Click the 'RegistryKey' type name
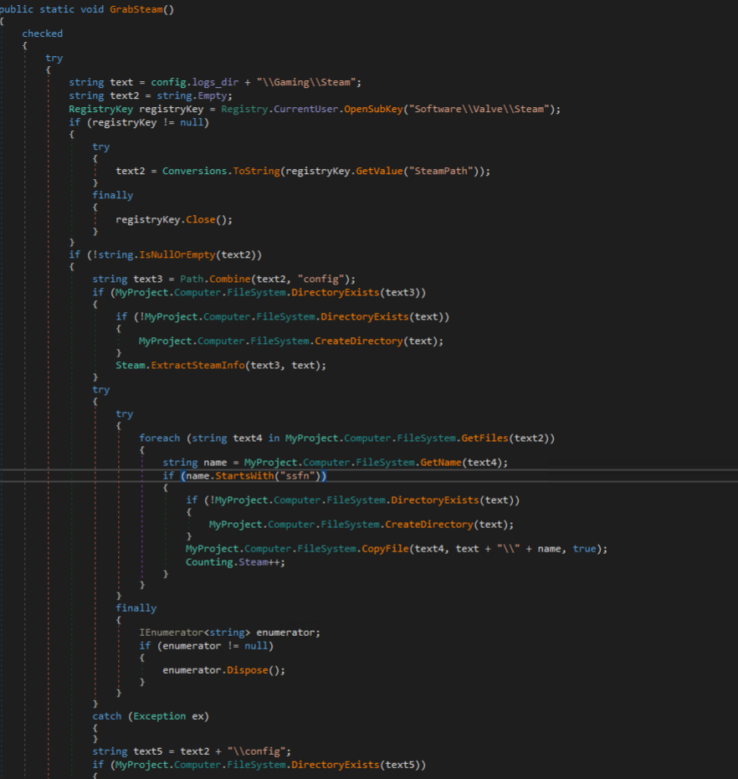738x779 pixels. [101, 109]
